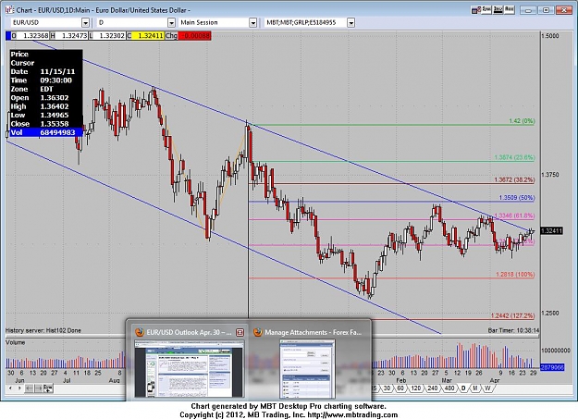Click the Firefox icon of Manage Attachments preview

258,332
